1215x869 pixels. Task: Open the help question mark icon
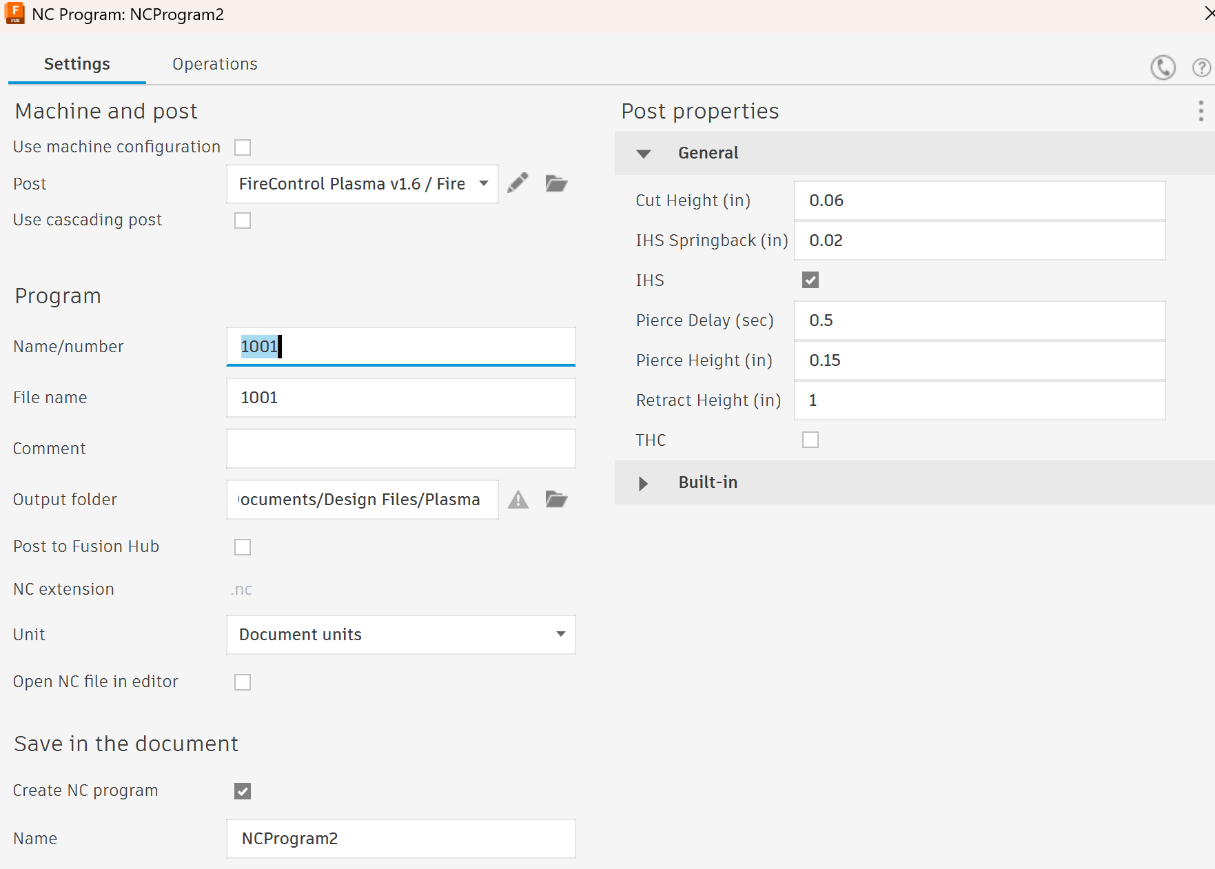click(1201, 68)
